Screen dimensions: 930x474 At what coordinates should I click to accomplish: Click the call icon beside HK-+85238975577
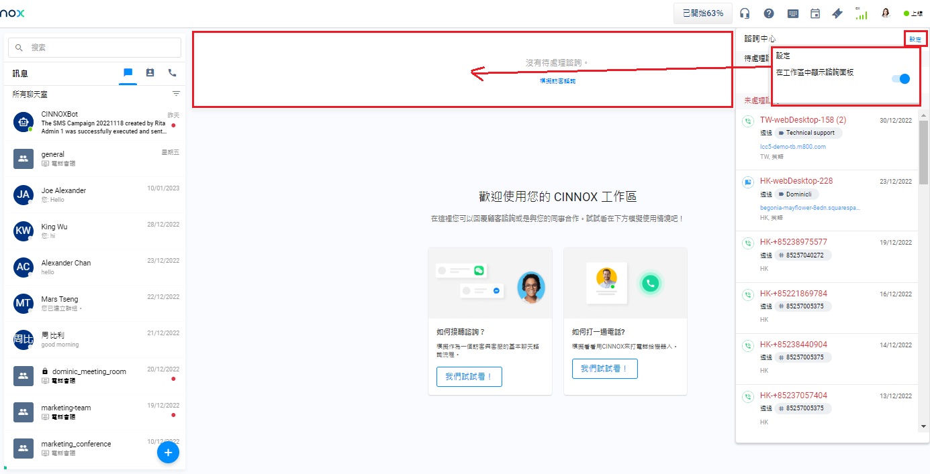coord(747,242)
